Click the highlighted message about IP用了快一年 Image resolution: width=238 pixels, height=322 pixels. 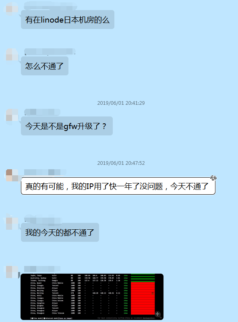[118, 186]
